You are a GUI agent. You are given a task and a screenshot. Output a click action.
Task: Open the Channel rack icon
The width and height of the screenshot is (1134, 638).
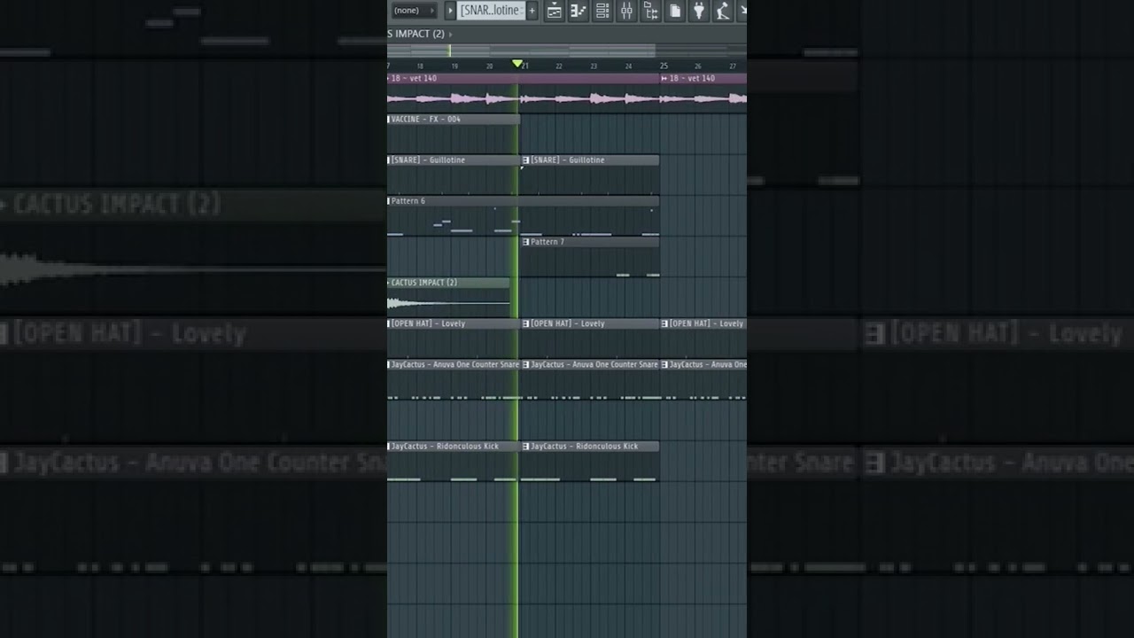click(x=602, y=11)
